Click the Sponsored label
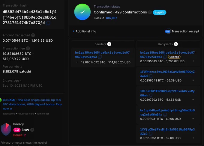 [9, 114]
